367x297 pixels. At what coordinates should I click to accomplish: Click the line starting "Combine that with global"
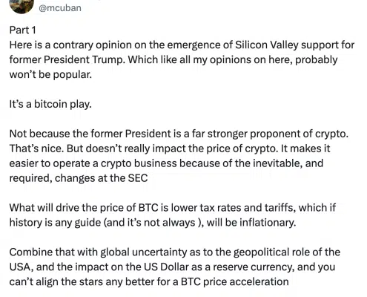coord(175,252)
